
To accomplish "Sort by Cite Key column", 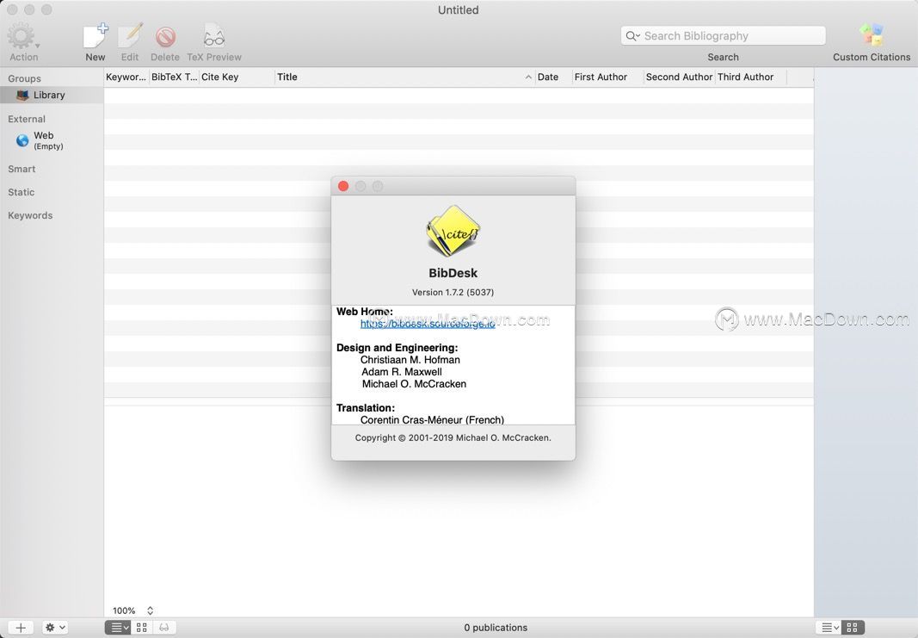I will [237, 77].
